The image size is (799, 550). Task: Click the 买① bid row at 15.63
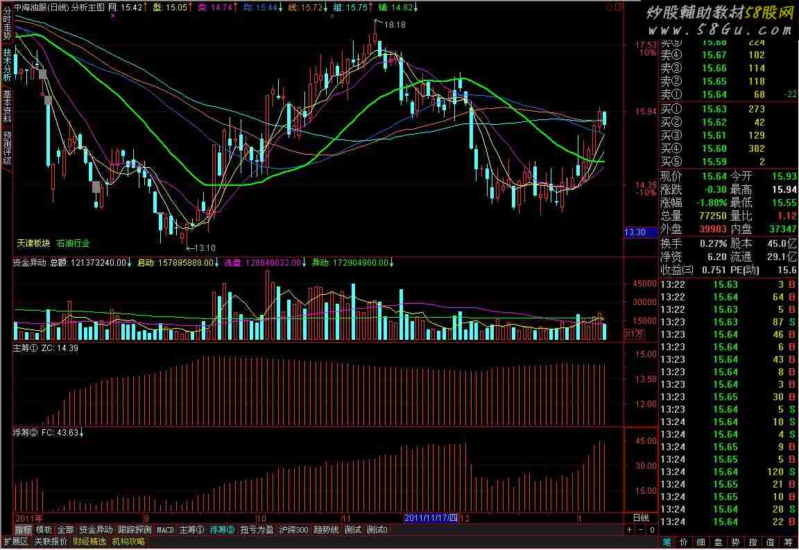[728, 109]
